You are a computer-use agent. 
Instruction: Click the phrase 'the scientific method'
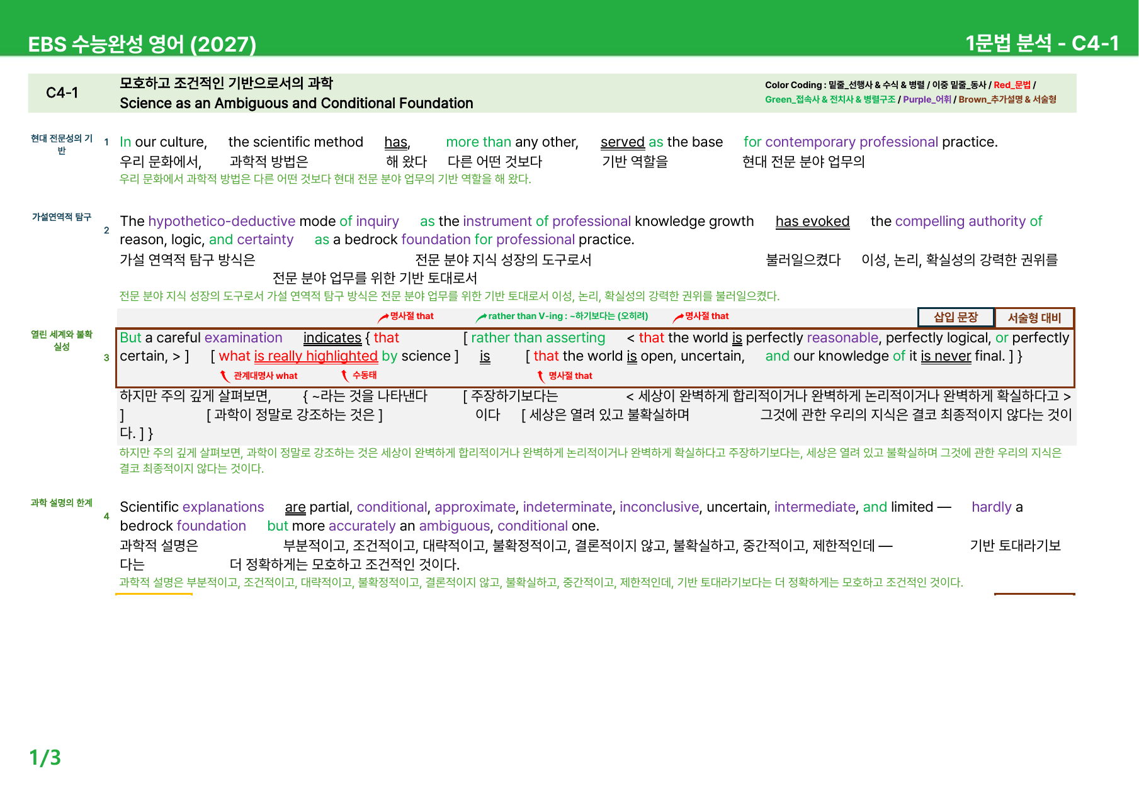point(296,142)
